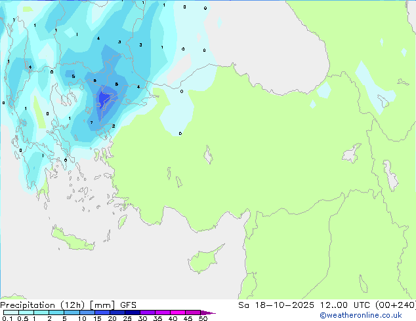Open the weatheronline.co.uk copyright link
The height and width of the screenshot is (321, 416).
(360, 315)
